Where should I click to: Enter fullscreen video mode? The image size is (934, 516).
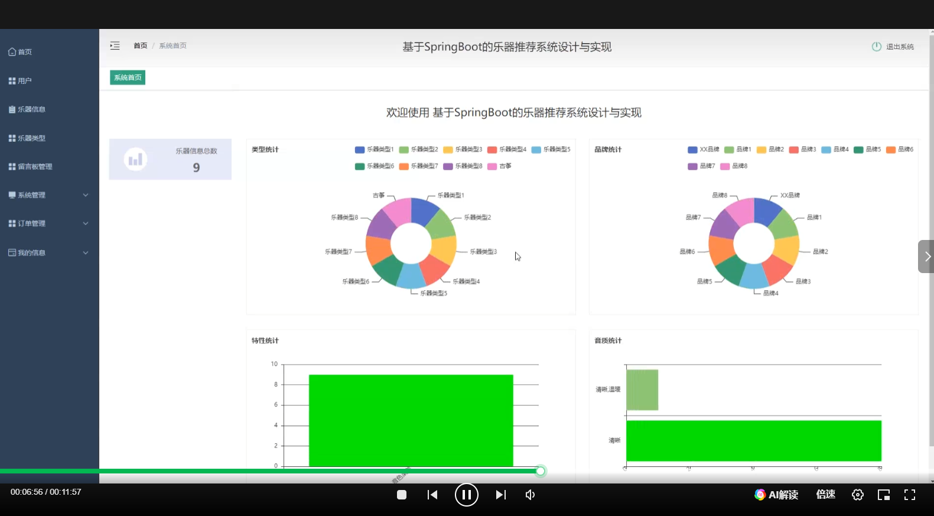tap(910, 495)
